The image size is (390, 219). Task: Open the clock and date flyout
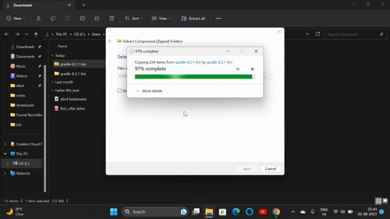coord(367,212)
